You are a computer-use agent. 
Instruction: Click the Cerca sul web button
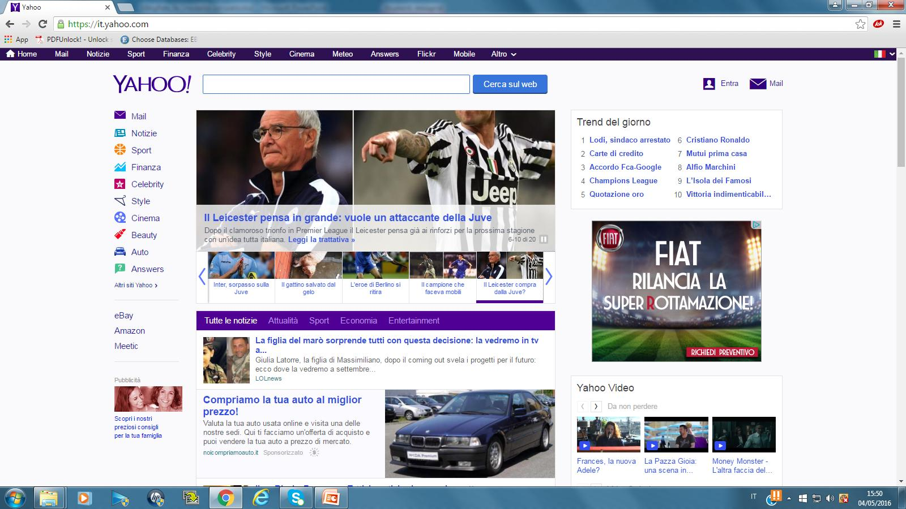click(510, 84)
